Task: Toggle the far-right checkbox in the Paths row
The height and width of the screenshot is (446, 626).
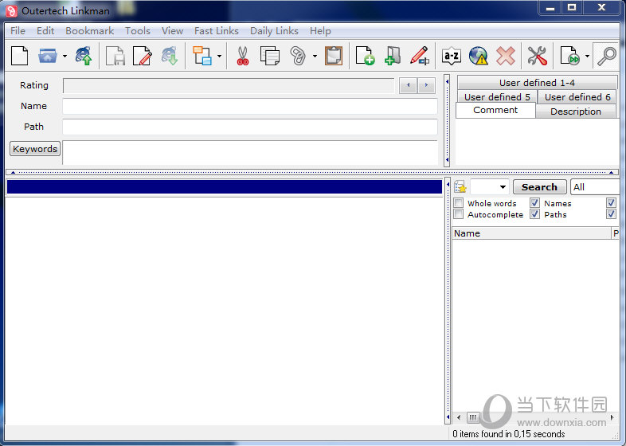Action: pos(611,214)
